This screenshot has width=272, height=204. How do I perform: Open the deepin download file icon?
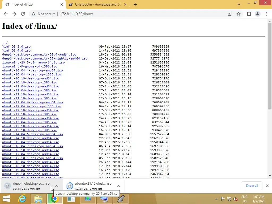click(x=7, y=186)
